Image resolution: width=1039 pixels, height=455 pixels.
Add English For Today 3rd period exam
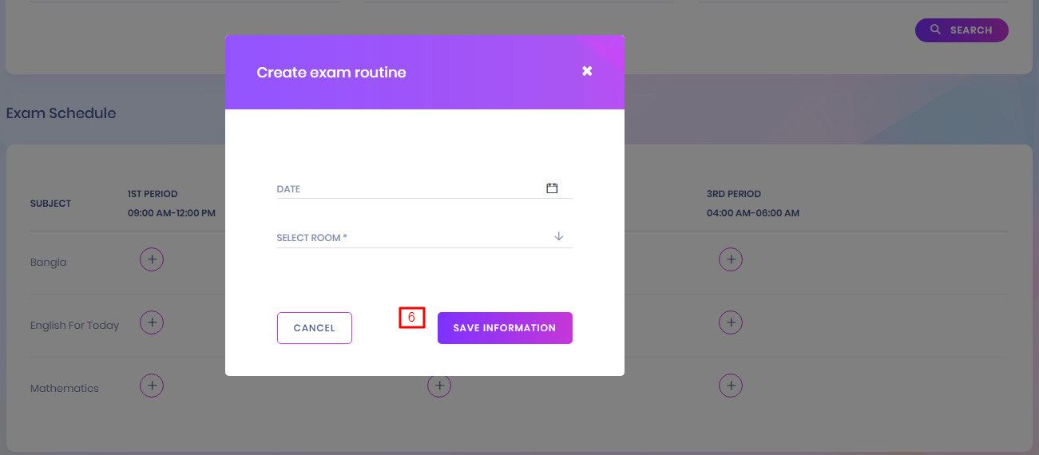pos(730,322)
